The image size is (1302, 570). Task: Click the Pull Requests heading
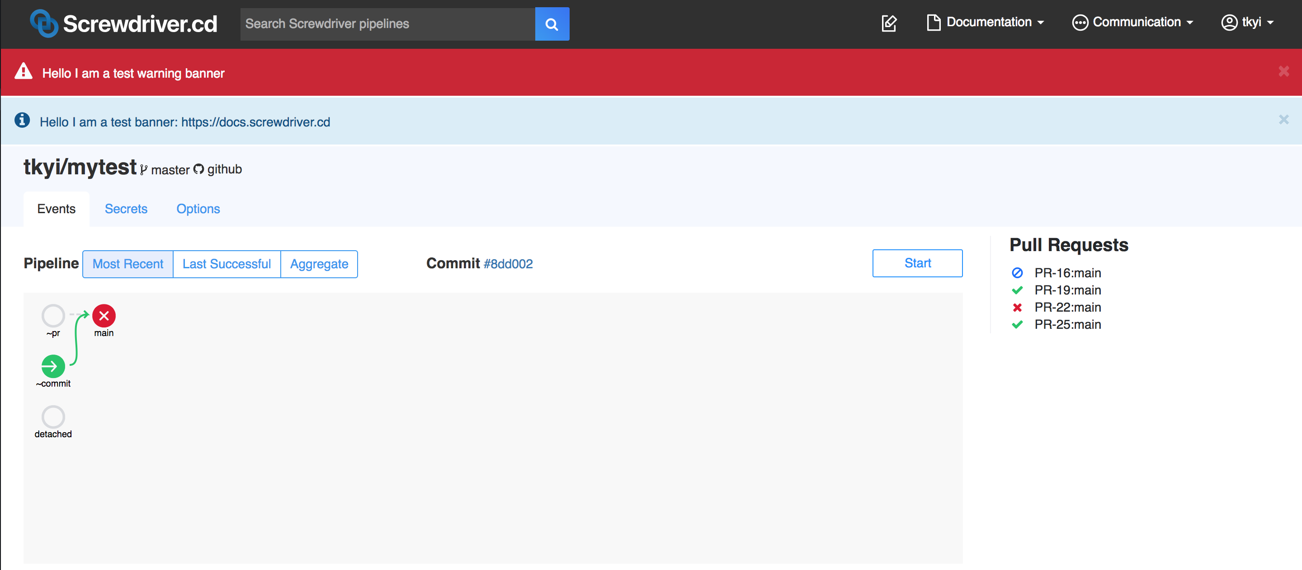click(1068, 245)
